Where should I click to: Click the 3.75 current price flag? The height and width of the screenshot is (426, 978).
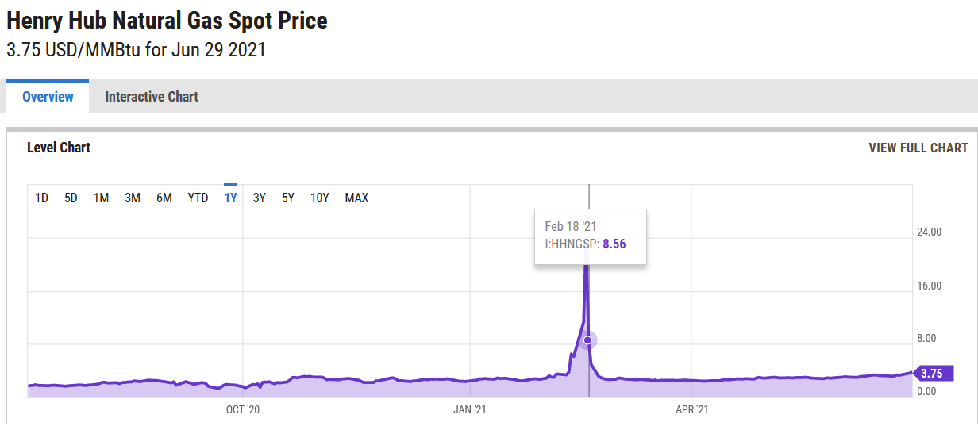932,374
